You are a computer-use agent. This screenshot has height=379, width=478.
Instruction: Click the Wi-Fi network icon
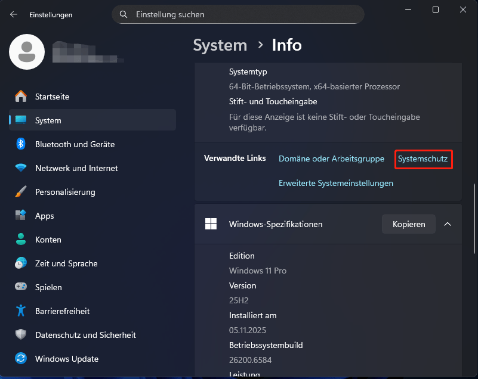point(21,167)
